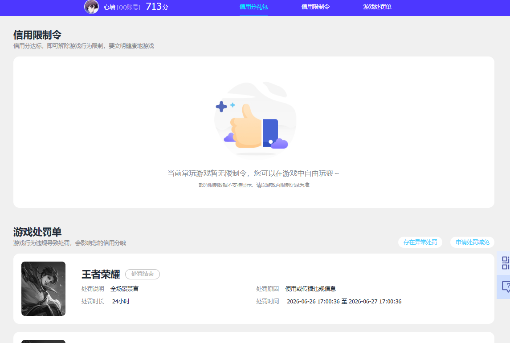Screen dimensions: 510x343
Task: Click the 申请处罚减免 button
Action: tap(472, 242)
